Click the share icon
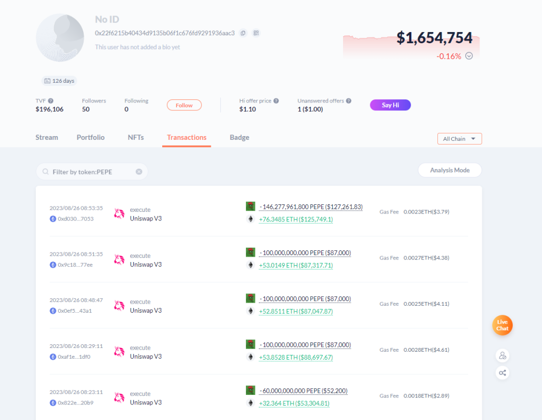Viewport: 542px width, 420px height. tap(502, 373)
